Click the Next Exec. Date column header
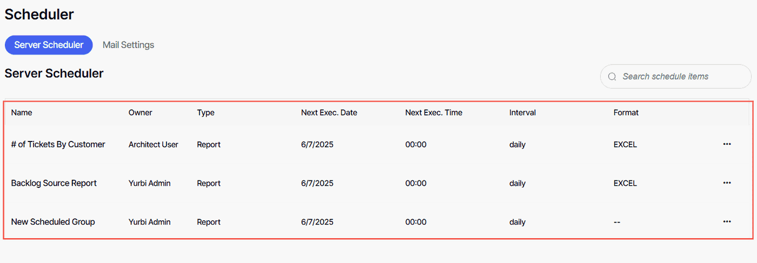757x263 pixels. click(329, 112)
